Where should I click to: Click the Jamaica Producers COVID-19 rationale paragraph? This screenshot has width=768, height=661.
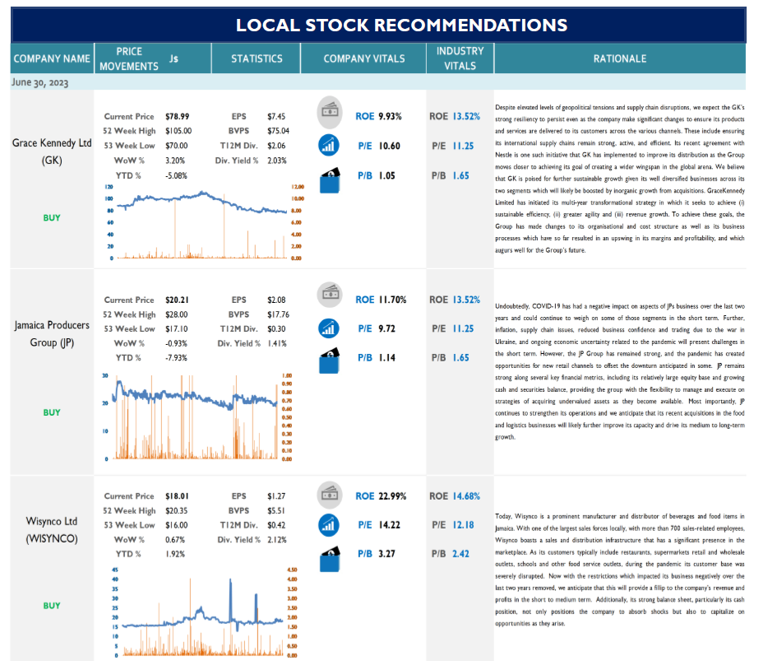tap(620, 371)
